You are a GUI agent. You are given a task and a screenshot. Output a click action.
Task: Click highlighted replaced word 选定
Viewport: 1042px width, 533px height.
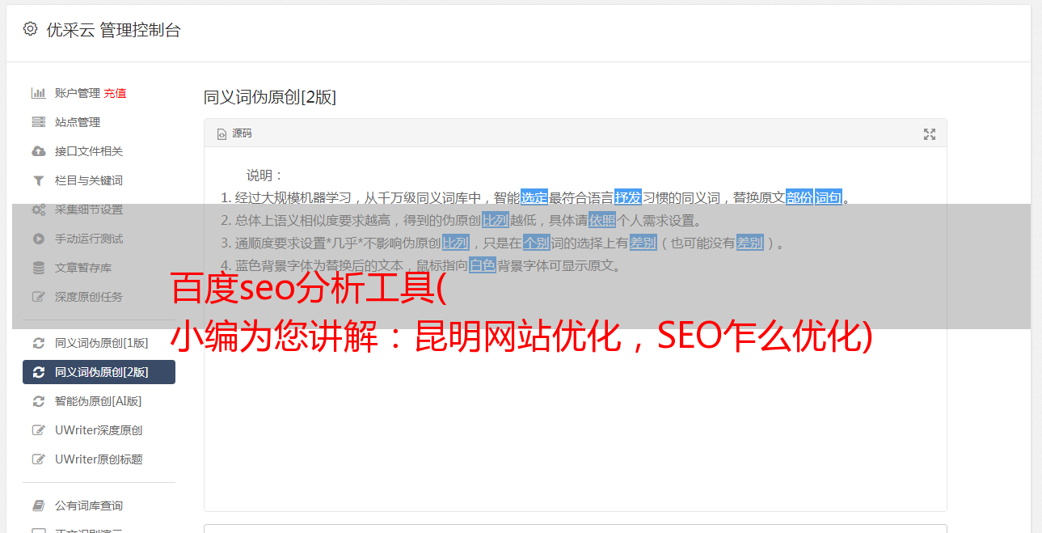click(534, 197)
